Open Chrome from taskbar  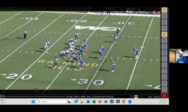[x=124, y=102]
